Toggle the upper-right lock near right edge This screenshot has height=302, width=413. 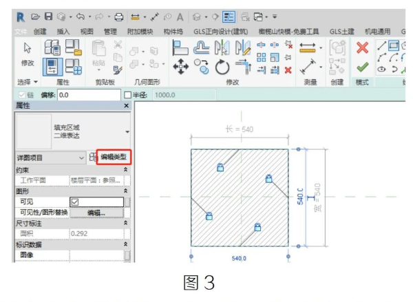pyautogui.click(x=268, y=178)
